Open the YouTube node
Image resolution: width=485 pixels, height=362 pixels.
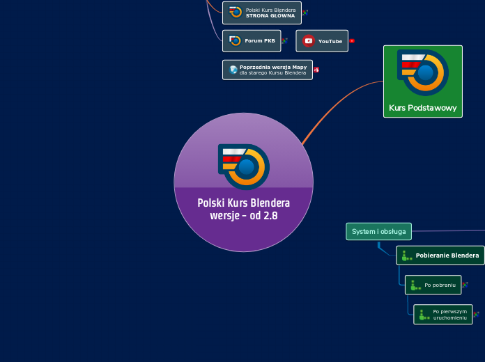pyautogui.click(x=322, y=41)
